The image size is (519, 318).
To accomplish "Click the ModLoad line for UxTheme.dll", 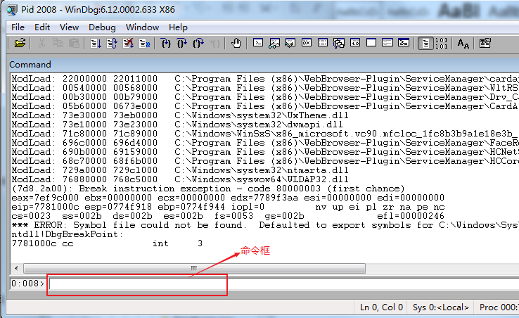I will click(x=180, y=115).
